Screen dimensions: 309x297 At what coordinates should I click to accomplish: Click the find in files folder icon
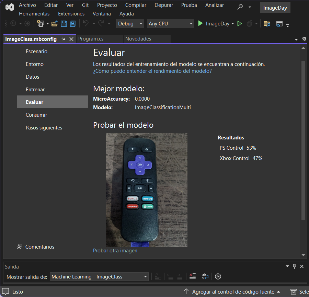point(267,24)
